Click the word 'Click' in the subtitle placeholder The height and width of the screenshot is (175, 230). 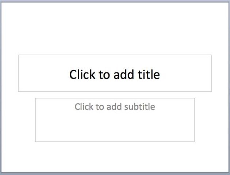pyautogui.click(x=84, y=107)
